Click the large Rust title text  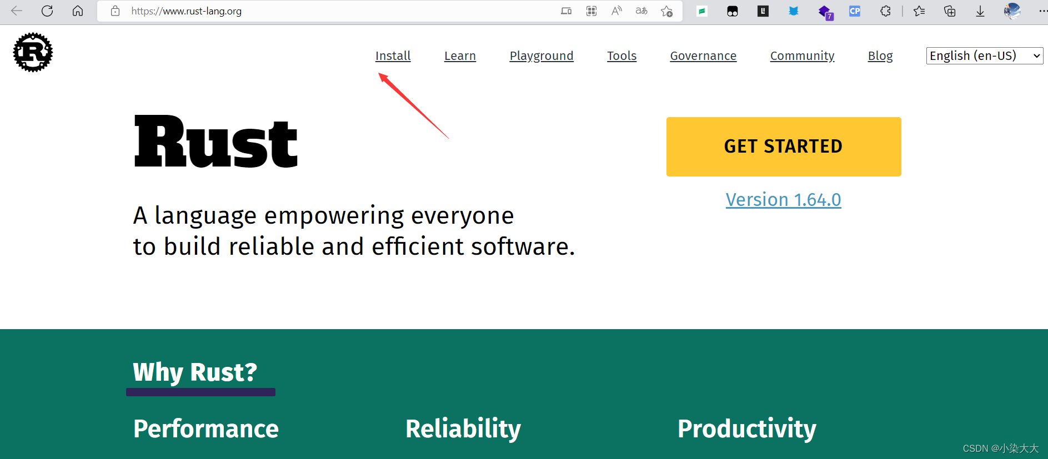(216, 142)
